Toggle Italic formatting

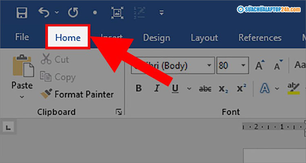tap(156, 88)
